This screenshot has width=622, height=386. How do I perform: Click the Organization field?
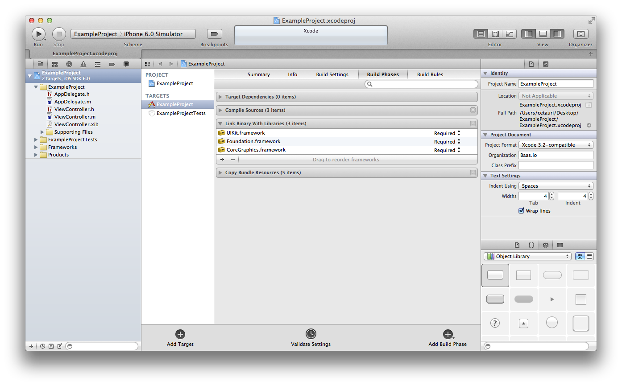coord(556,155)
